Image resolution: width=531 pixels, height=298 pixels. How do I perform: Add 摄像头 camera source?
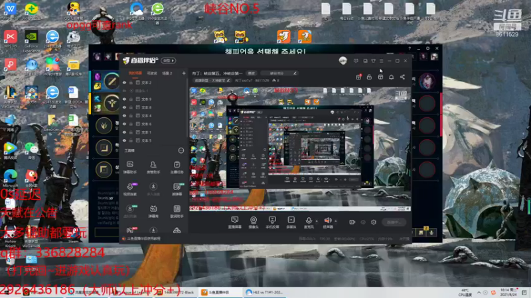[254, 223]
